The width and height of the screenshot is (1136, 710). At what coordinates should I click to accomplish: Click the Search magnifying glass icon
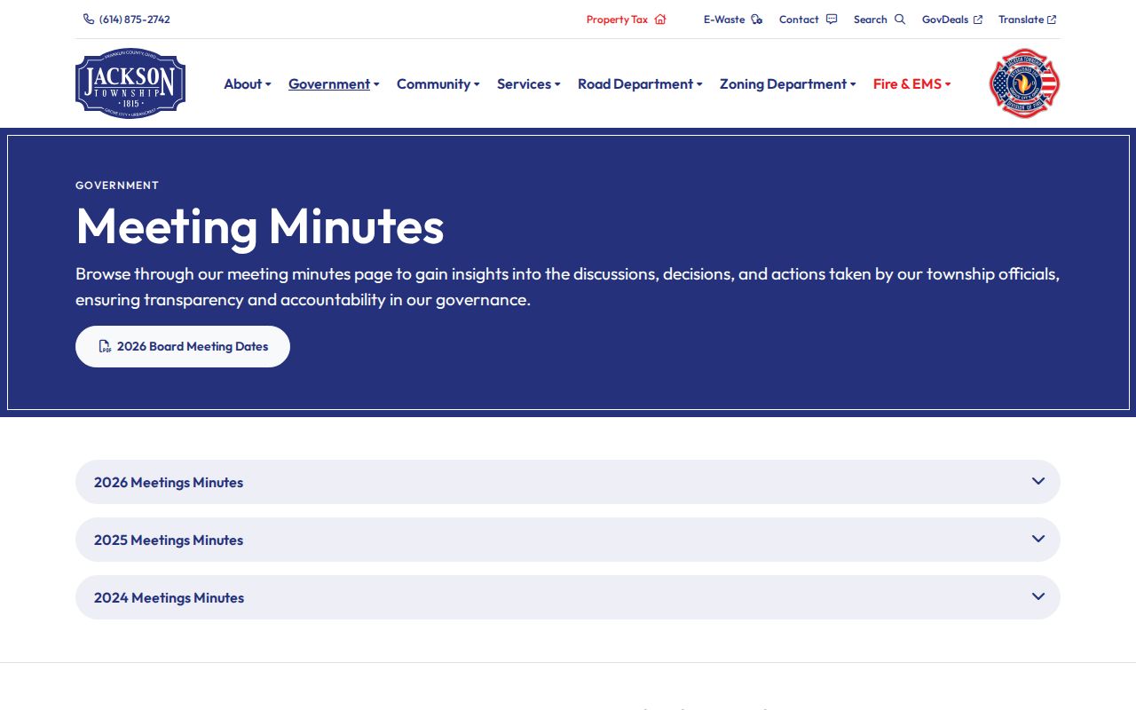coord(900,19)
